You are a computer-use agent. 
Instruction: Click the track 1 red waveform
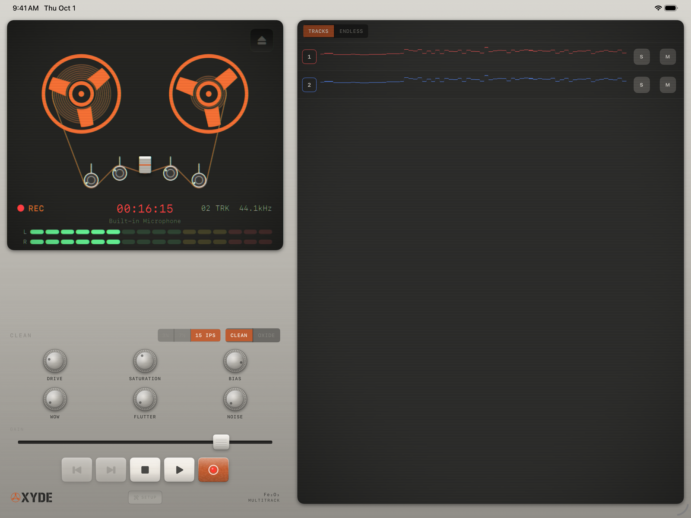point(473,52)
